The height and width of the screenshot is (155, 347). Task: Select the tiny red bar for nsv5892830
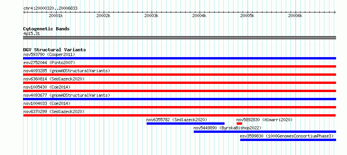pos(239,124)
